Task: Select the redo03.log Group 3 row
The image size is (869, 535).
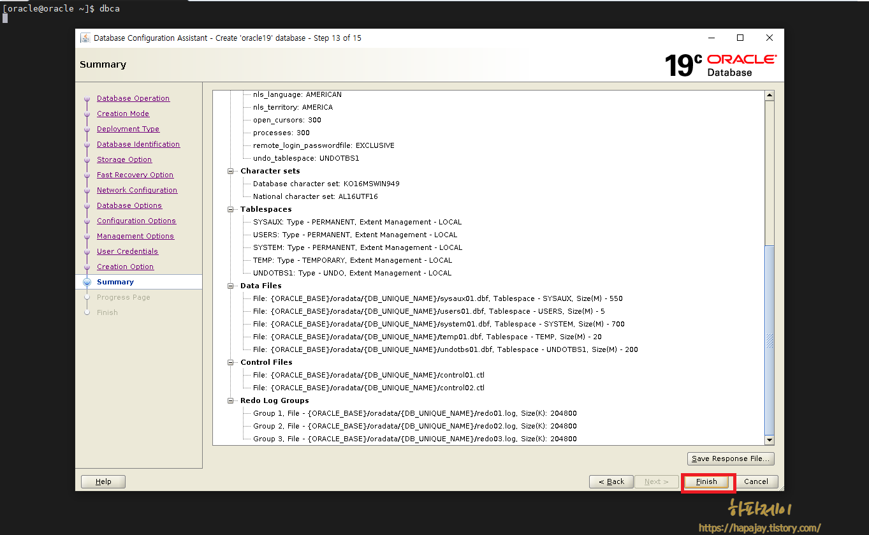Action: point(415,439)
